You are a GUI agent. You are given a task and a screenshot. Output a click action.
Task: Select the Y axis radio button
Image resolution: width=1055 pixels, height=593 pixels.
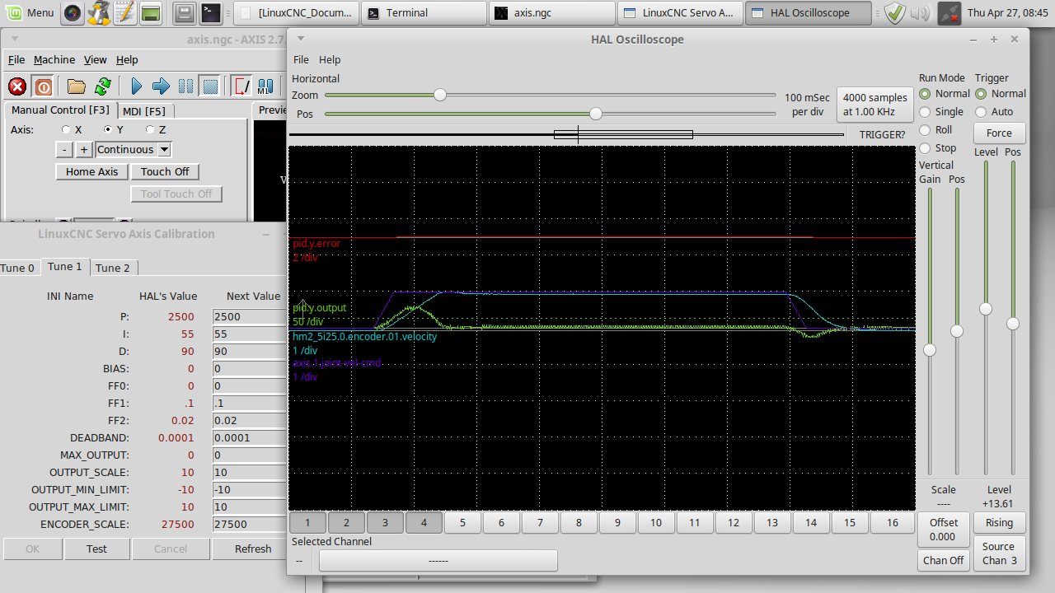[x=108, y=129]
